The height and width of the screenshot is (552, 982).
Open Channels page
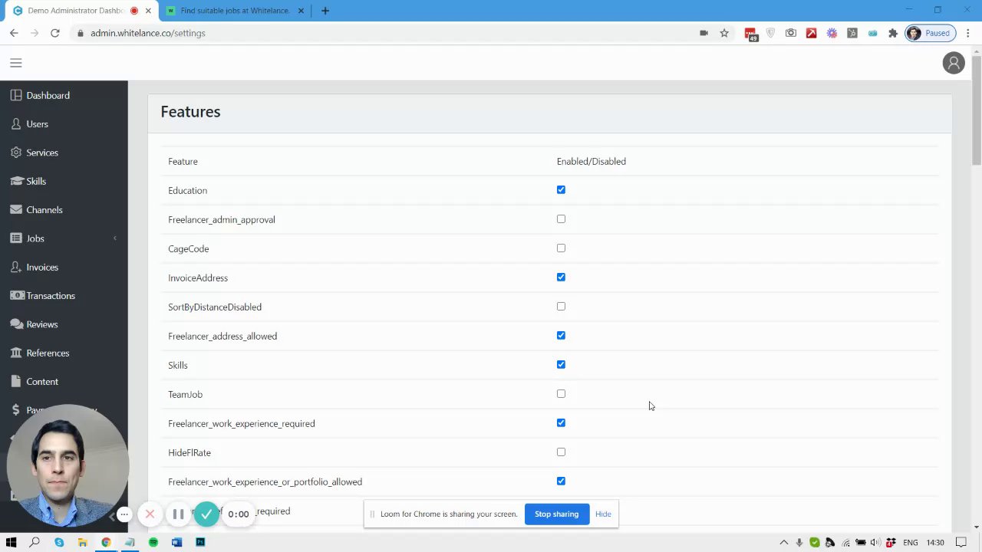pos(44,209)
